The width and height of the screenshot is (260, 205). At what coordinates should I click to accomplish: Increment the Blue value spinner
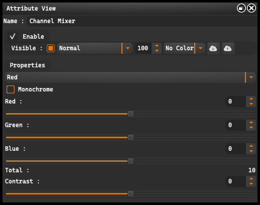tap(251, 146)
